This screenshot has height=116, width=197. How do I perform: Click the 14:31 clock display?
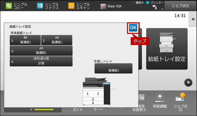pyautogui.click(x=180, y=16)
